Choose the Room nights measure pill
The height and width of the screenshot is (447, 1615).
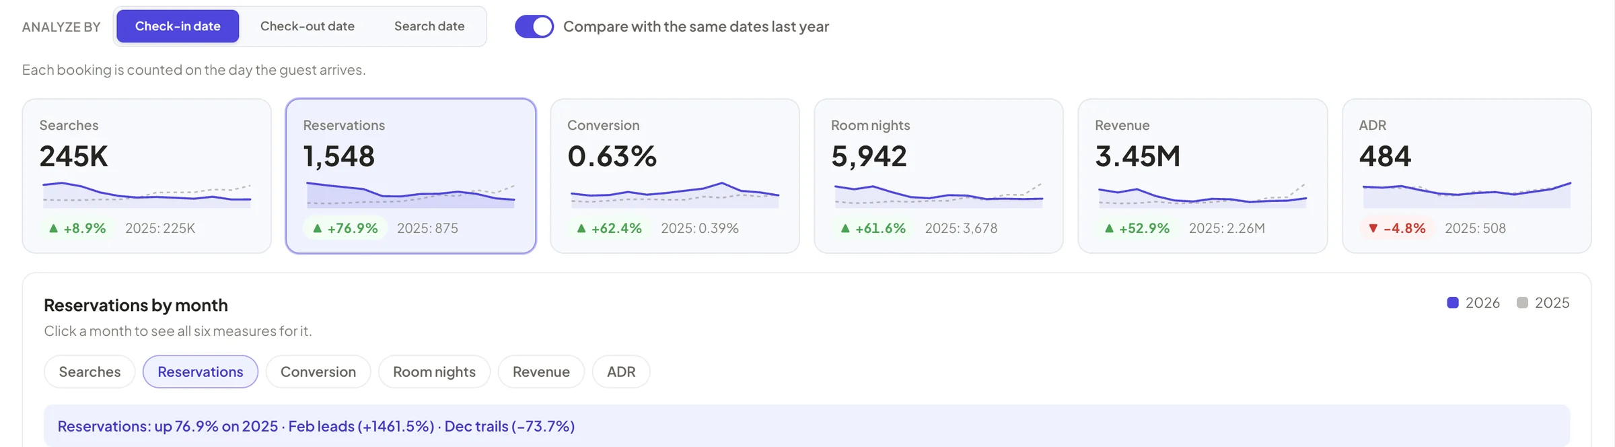pos(434,372)
